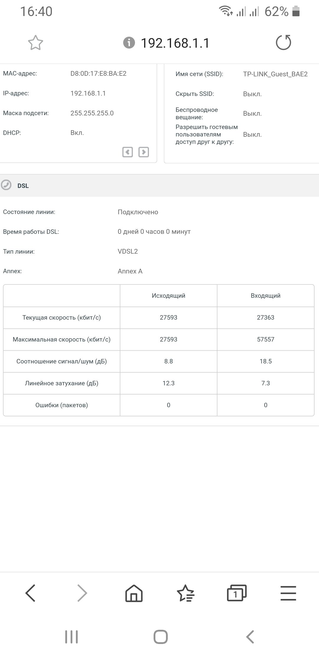Tap the site info icon
The width and height of the screenshot is (319, 657).
[x=129, y=43]
